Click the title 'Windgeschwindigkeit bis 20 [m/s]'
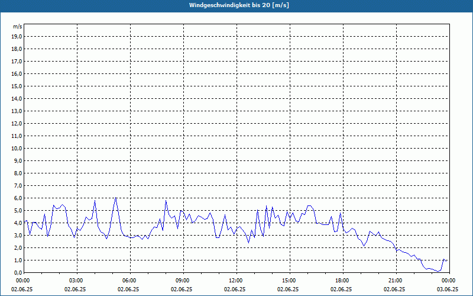473x296 pixels. pos(239,5)
